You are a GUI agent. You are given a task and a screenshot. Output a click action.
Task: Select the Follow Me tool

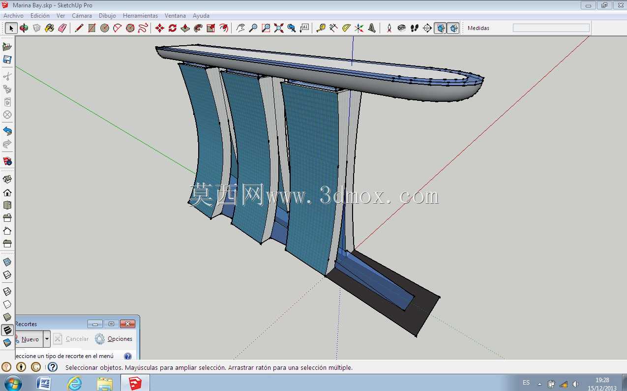(x=198, y=28)
